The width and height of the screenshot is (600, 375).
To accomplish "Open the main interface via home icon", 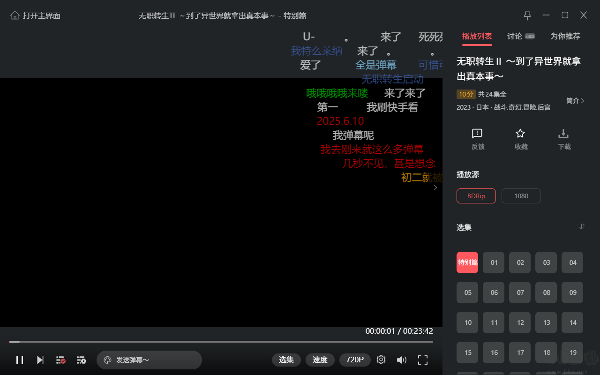I will [x=15, y=15].
